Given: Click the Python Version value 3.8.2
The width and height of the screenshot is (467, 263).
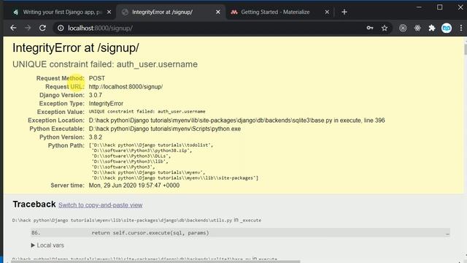Looking at the screenshot, I should point(96,137).
